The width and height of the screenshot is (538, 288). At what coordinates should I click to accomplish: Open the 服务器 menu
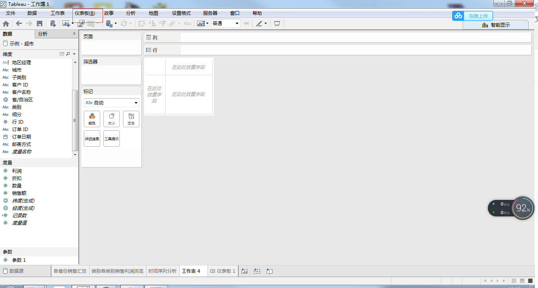click(x=210, y=13)
